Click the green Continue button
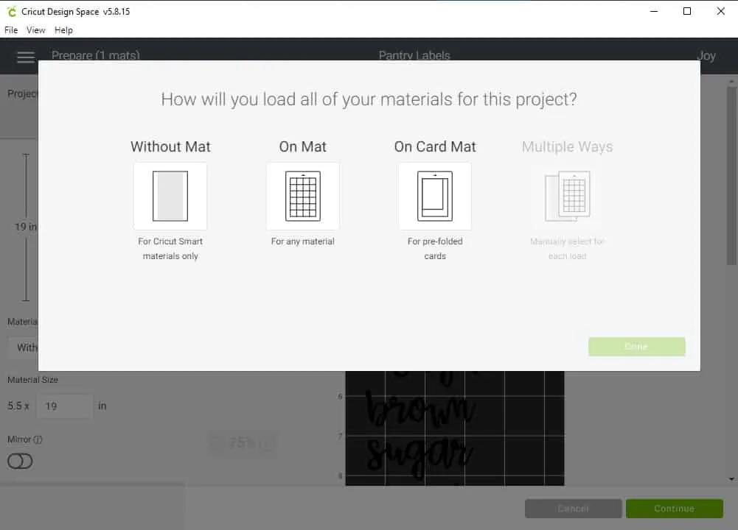This screenshot has width=738, height=530. click(x=674, y=509)
